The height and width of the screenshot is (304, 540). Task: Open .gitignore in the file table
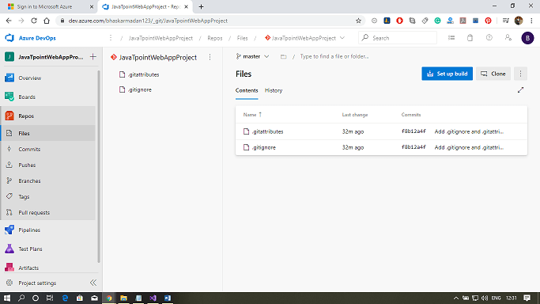[263, 147]
